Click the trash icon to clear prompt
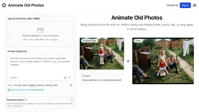199x112 pixels. (69, 77)
